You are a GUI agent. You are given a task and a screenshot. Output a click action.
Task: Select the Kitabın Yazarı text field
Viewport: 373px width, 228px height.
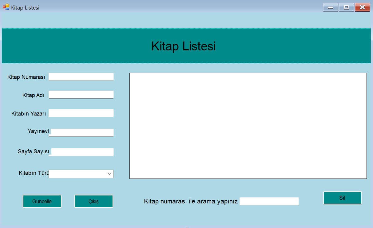point(81,113)
